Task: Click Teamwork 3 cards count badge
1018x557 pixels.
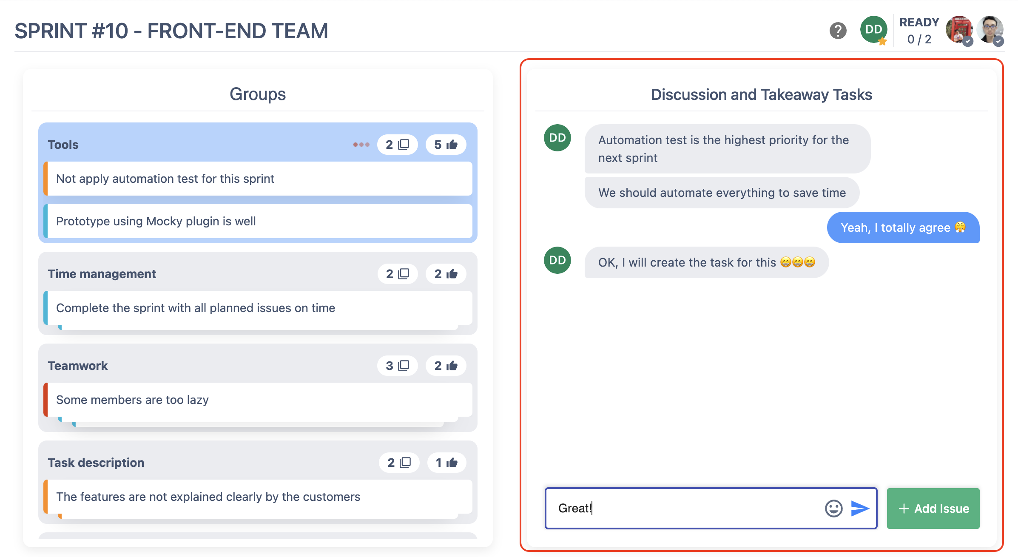Action: point(397,366)
